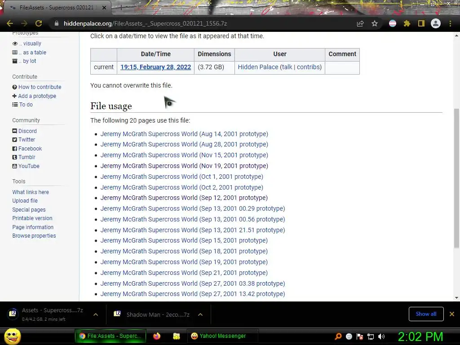Switch to Yahoo! Messenger taskbar item

pos(222,336)
